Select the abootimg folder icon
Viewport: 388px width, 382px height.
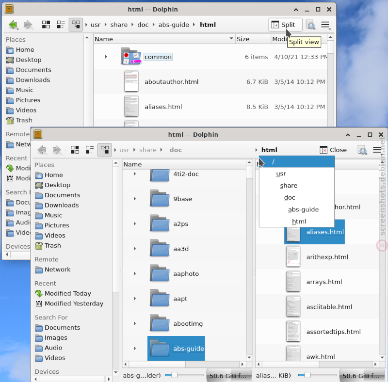[x=160, y=323]
